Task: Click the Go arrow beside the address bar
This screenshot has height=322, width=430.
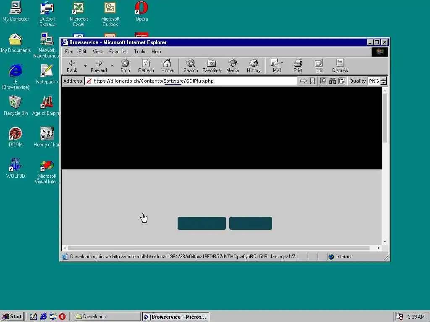Action: click(x=303, y=81)
